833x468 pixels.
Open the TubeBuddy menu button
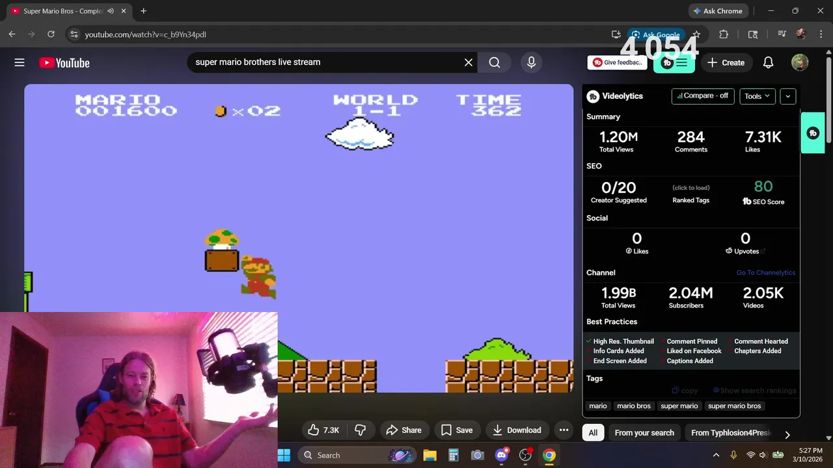pyautogui.click(x=674, y=62)
